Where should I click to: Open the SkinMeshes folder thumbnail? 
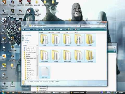(x=45, y=56)
